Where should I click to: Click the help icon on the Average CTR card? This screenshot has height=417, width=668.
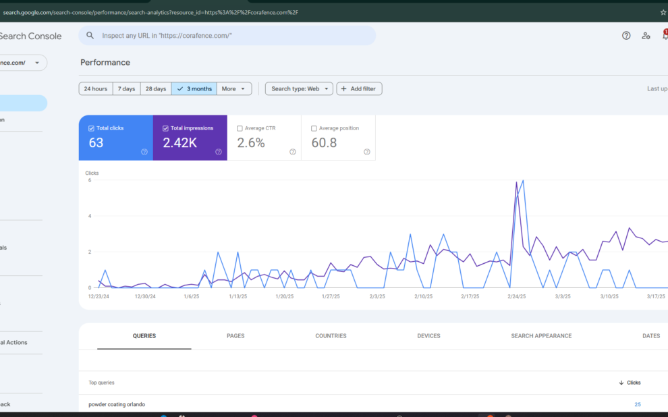(293, 152)
